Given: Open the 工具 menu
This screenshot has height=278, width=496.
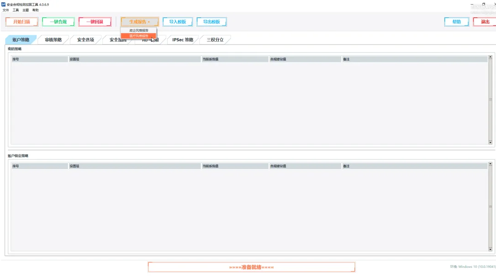Looking at the screenshot, I should point(16,10).
